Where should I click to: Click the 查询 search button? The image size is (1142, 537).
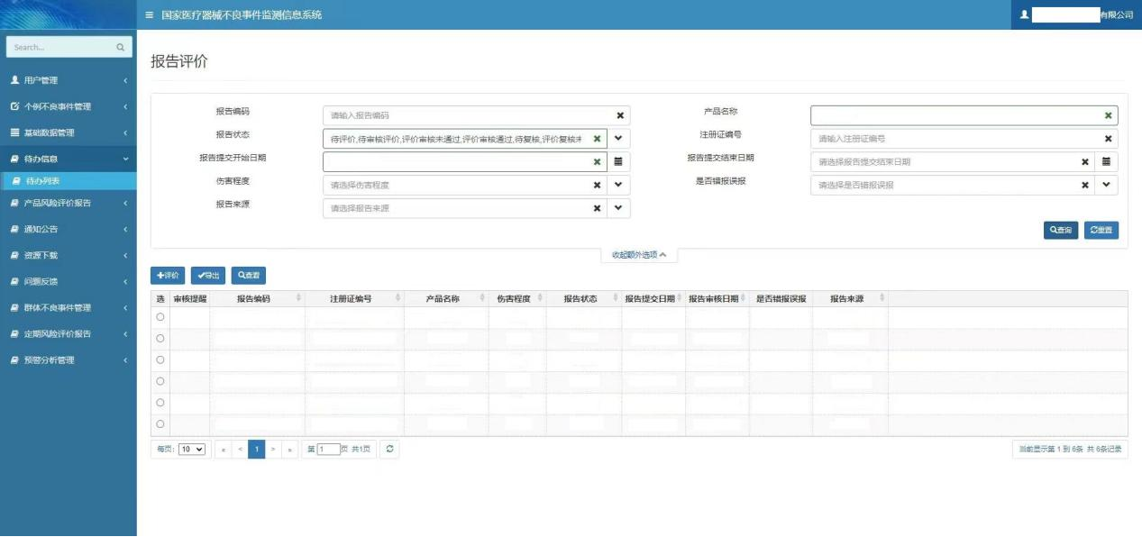click(x=1061, y=231)
